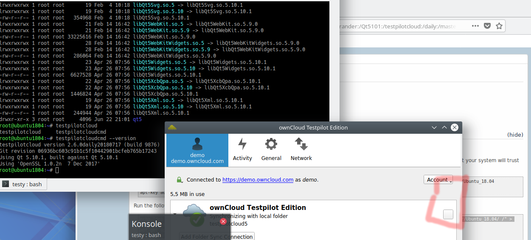The height and width of the screenshot is (240, 531).
Task: Click the blue 'qt5' directory entry in terminal
Action: pos(138,119)
